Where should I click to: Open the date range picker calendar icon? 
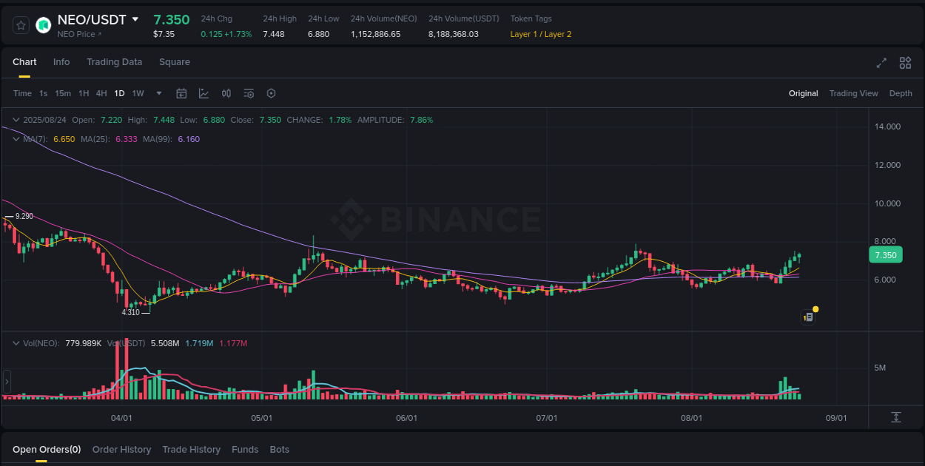pos(181,93)
